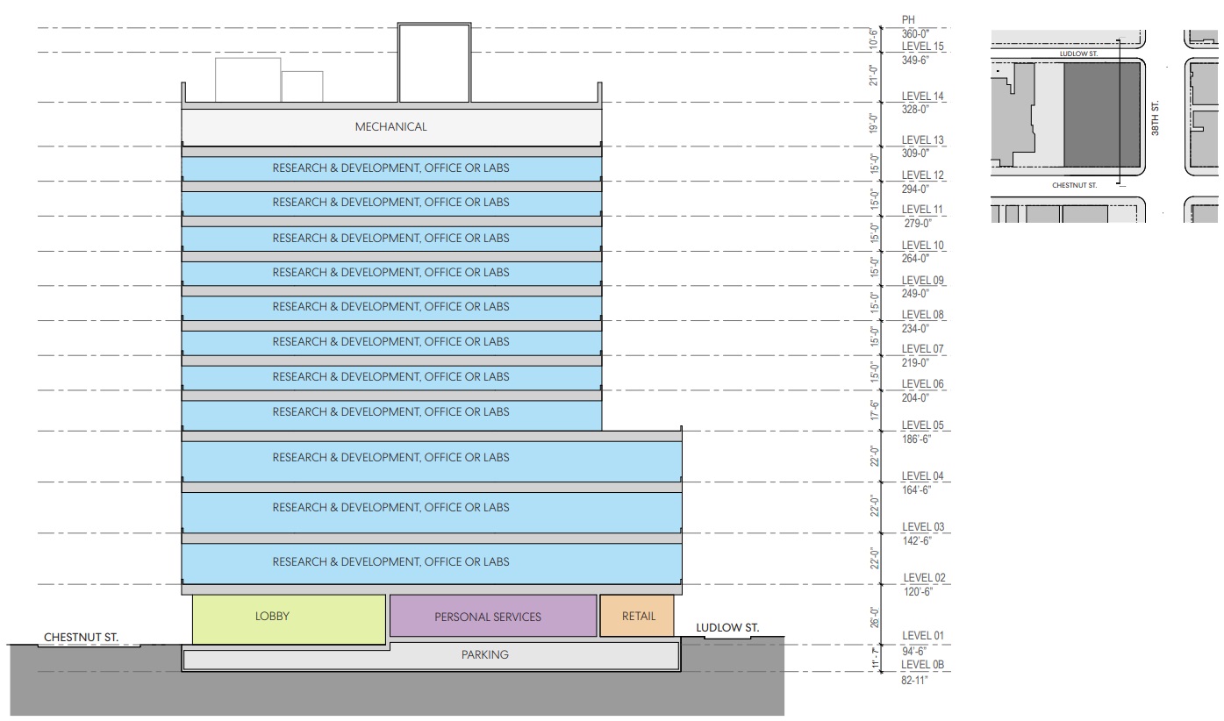Click the dark gray building footprint in key plan
The height and width of the screenshot is (721, 1224).
tap(1102, 114)
